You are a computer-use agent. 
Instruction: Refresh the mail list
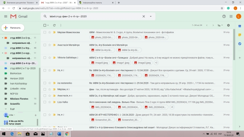[x=54, y=25]
